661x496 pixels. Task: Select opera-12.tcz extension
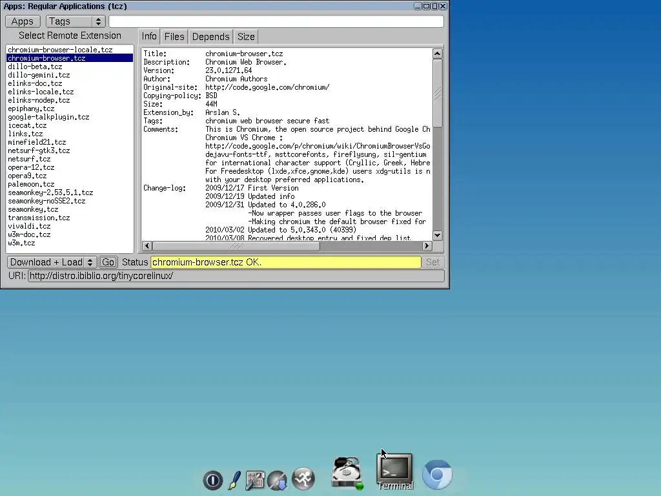click(x=70, y=167)
